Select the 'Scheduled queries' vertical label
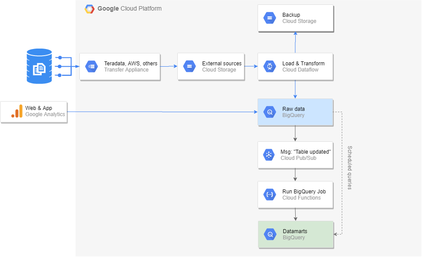Screen dimensions: 422x257 point(349,168)
